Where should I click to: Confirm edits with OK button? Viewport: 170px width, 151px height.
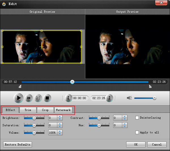click(136, 144)
